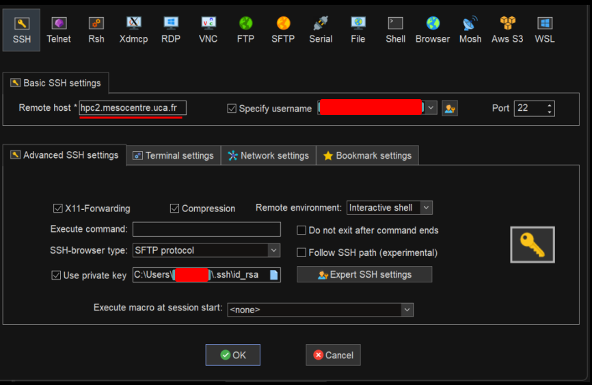Select the Serial session icon
592x385 pixels.
(x=321, y=30)
